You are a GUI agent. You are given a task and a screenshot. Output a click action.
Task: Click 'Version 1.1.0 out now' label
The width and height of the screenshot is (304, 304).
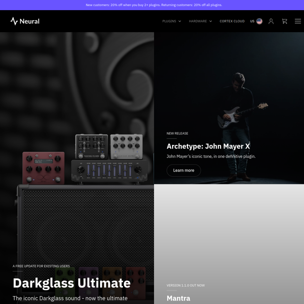tap(185, 285)
